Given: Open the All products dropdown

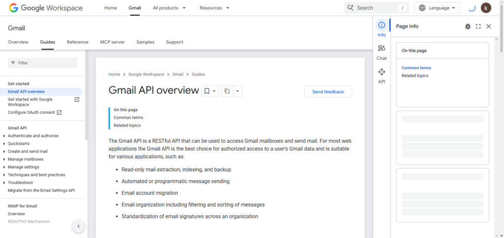Looking at the screenshot, I should click(x=169, y=8).
